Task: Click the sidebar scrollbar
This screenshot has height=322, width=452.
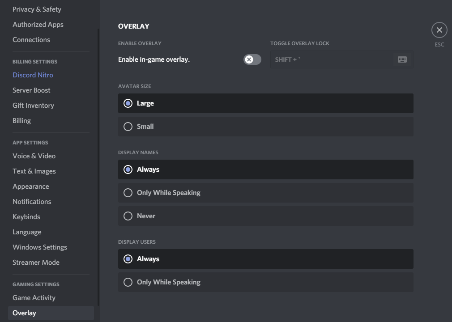Action: (98, 167)
